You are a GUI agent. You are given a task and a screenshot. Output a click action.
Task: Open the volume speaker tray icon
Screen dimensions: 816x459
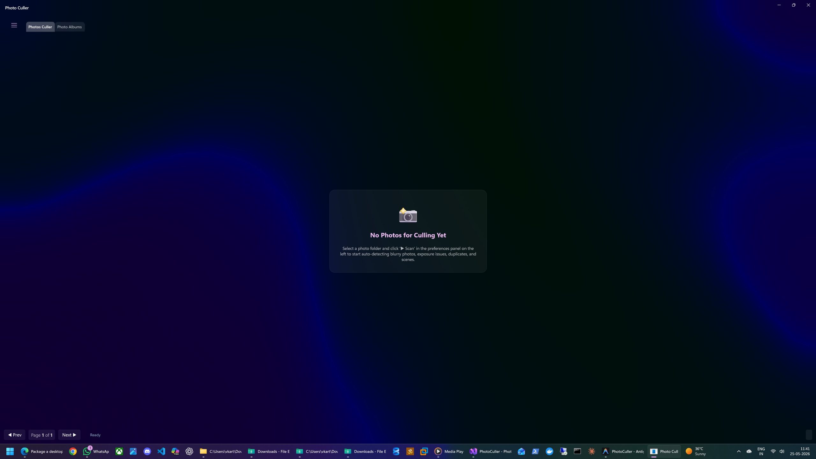pos(782,451)
